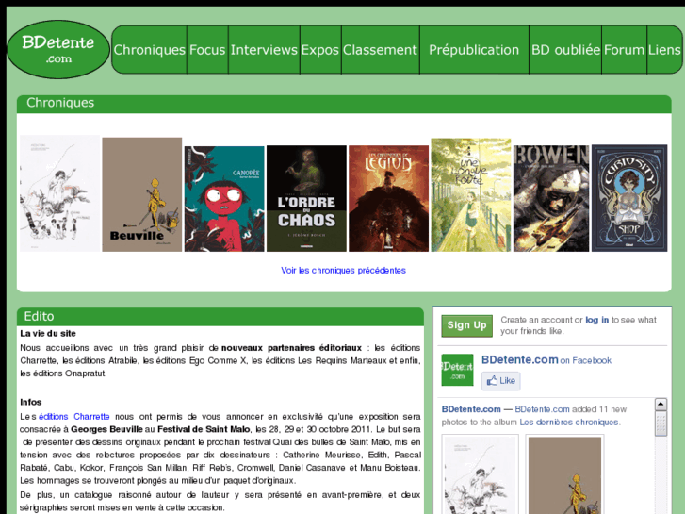The height and width of the screenshot is (514, 685).
Task: Go to the Interviews section
Action: 264,50
